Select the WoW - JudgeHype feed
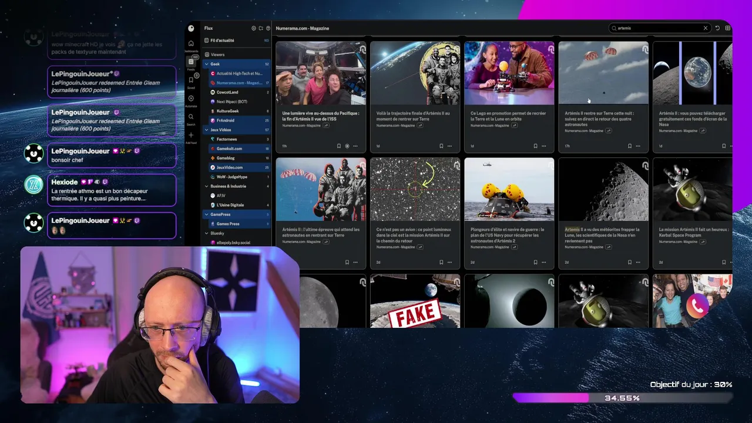Viewport: 752px width, 423px height. [240, 177]
